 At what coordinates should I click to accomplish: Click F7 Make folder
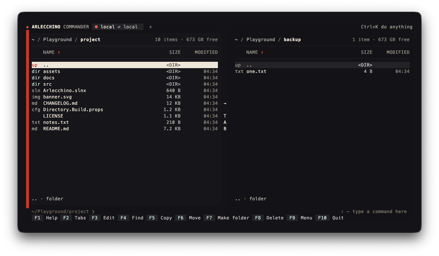(226, 218)
